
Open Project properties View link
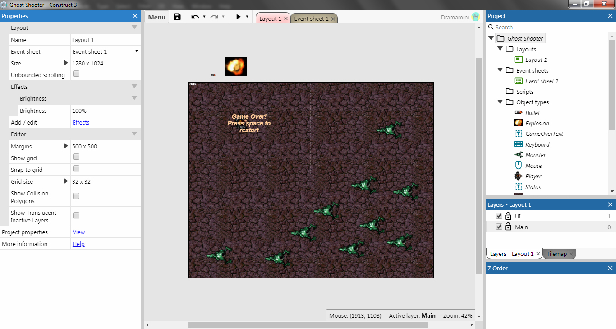point(79,232)
